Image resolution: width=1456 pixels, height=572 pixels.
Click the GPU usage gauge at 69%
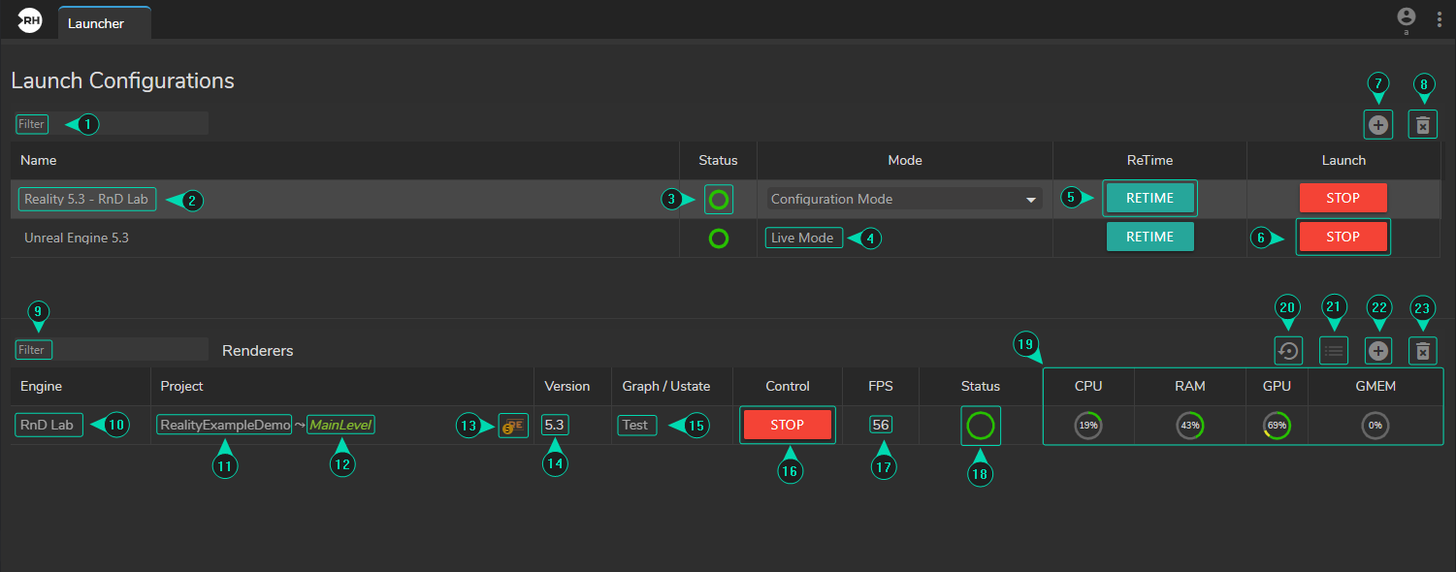pos(1277,426)
